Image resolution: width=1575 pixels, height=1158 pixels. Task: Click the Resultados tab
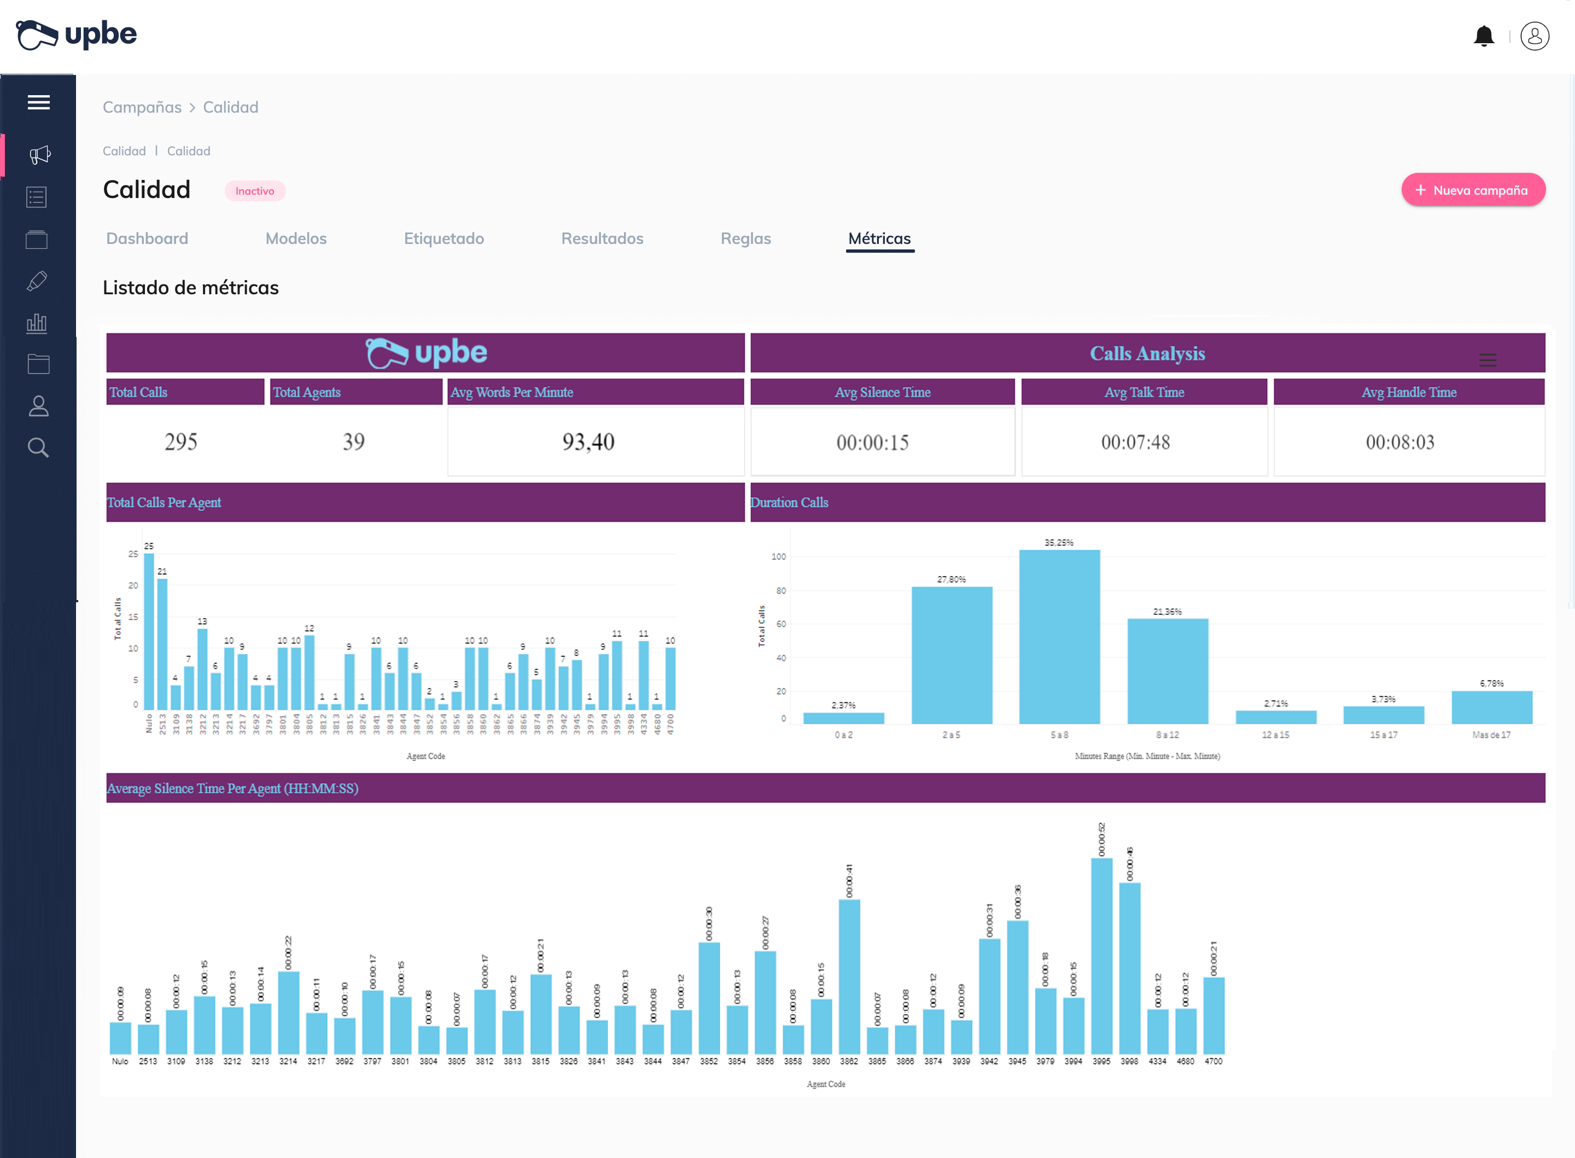pos(602,238)
